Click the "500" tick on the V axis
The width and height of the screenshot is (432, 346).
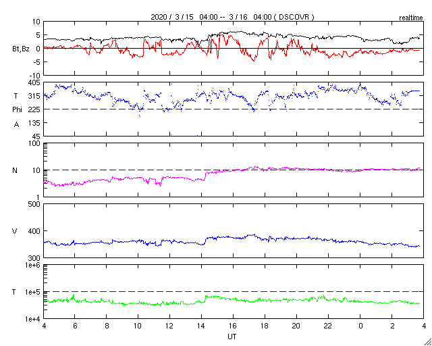coord(35,204)
